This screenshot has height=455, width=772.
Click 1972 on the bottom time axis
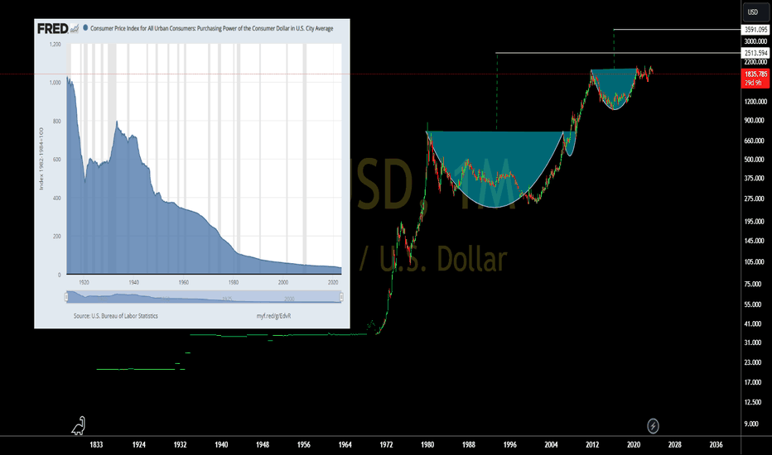point(387,445)
